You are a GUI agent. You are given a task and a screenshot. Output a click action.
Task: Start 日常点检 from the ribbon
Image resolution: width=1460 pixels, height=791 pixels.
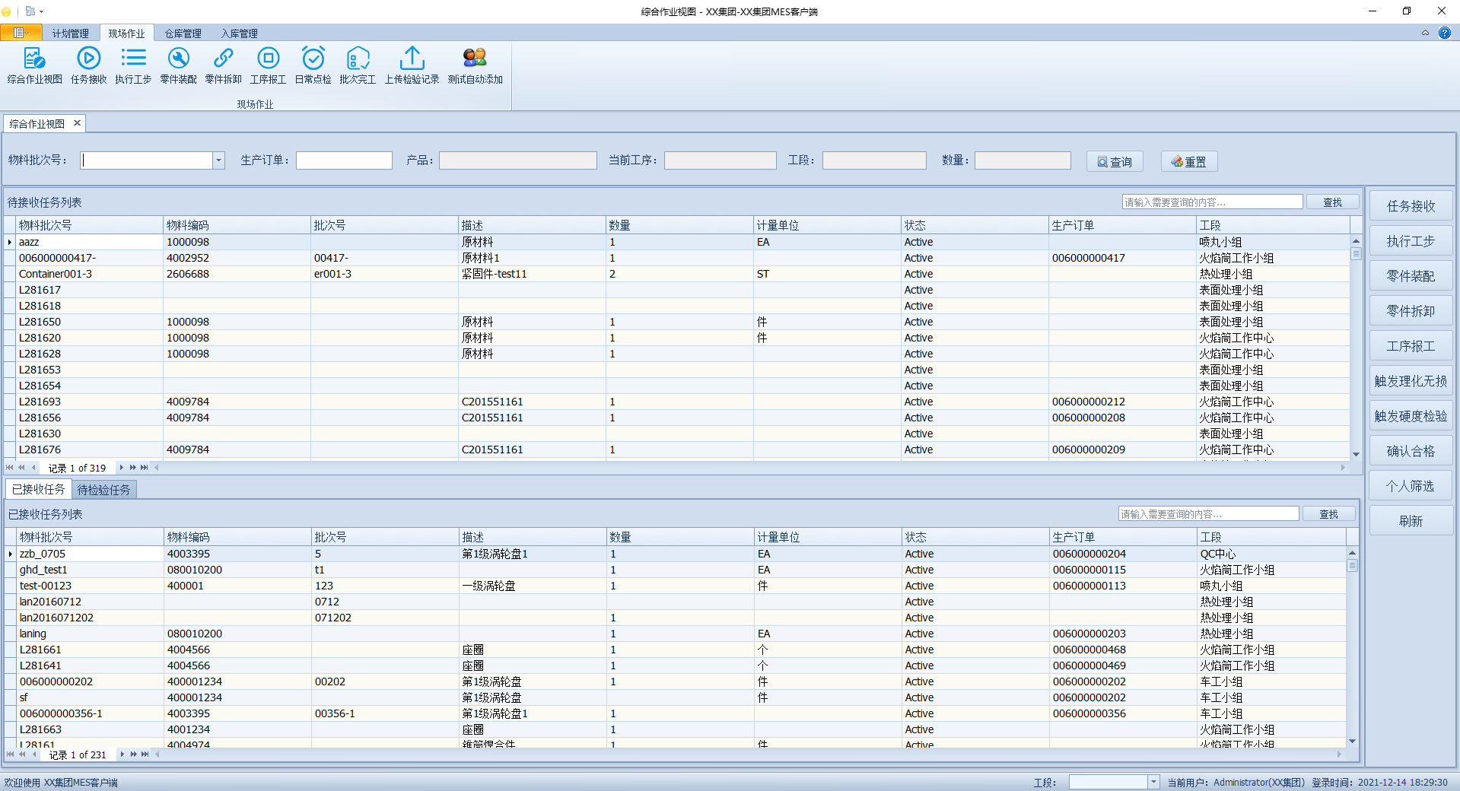[x=313, y=65]
